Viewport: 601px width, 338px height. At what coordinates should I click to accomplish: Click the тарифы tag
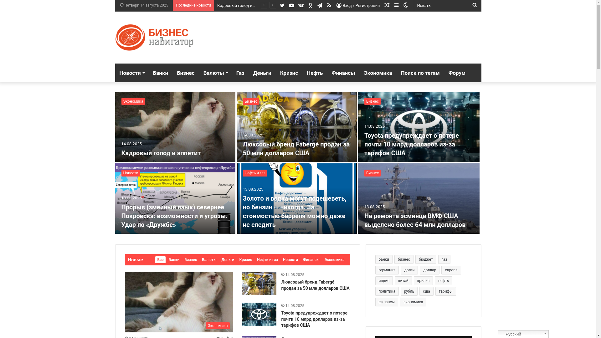[445, 291]
